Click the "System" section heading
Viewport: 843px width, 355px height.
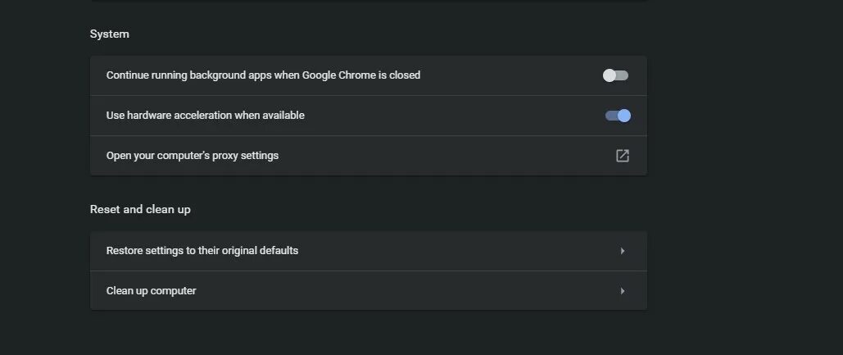[x=110, y=34]
